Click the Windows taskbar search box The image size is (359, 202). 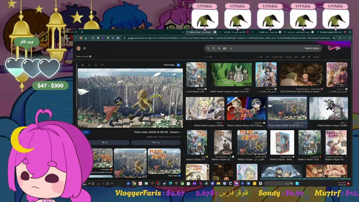pos(279,183)
